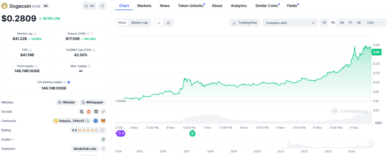Click the audits shield badge

click(103, 139)
